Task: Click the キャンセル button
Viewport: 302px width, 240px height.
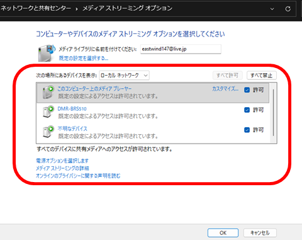Action: [x=260, y=232]
